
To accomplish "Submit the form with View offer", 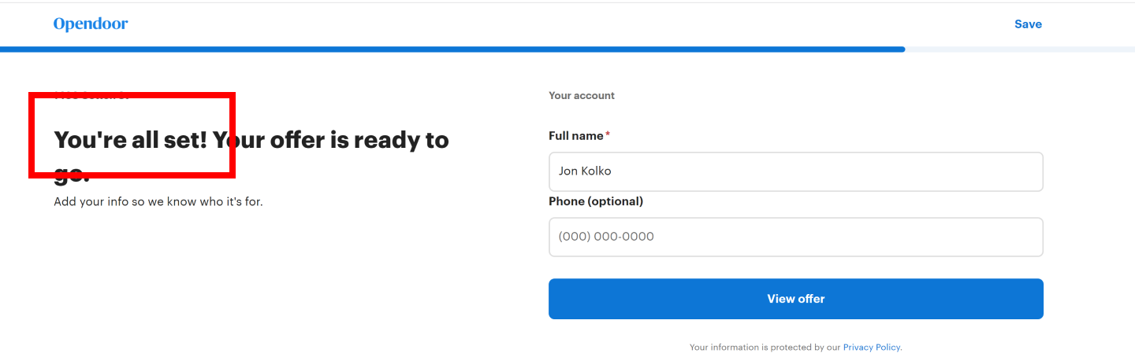I will click(x=796, y=299).
